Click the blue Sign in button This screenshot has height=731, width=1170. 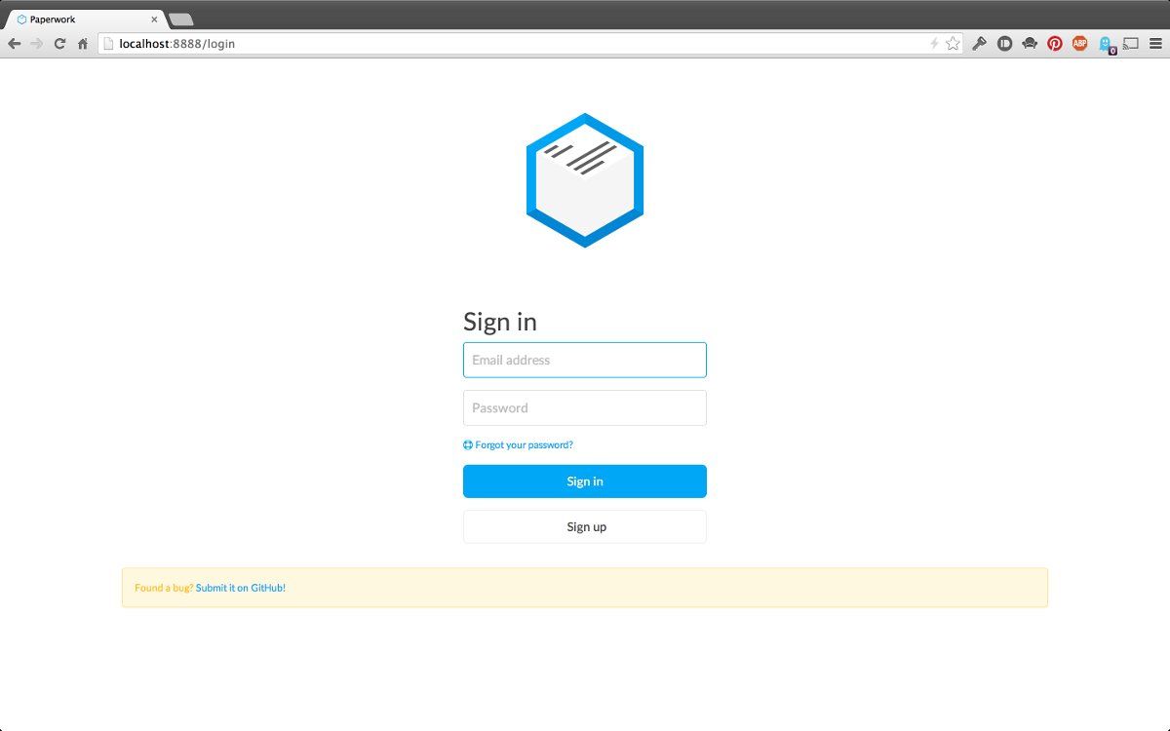point(585,481)
